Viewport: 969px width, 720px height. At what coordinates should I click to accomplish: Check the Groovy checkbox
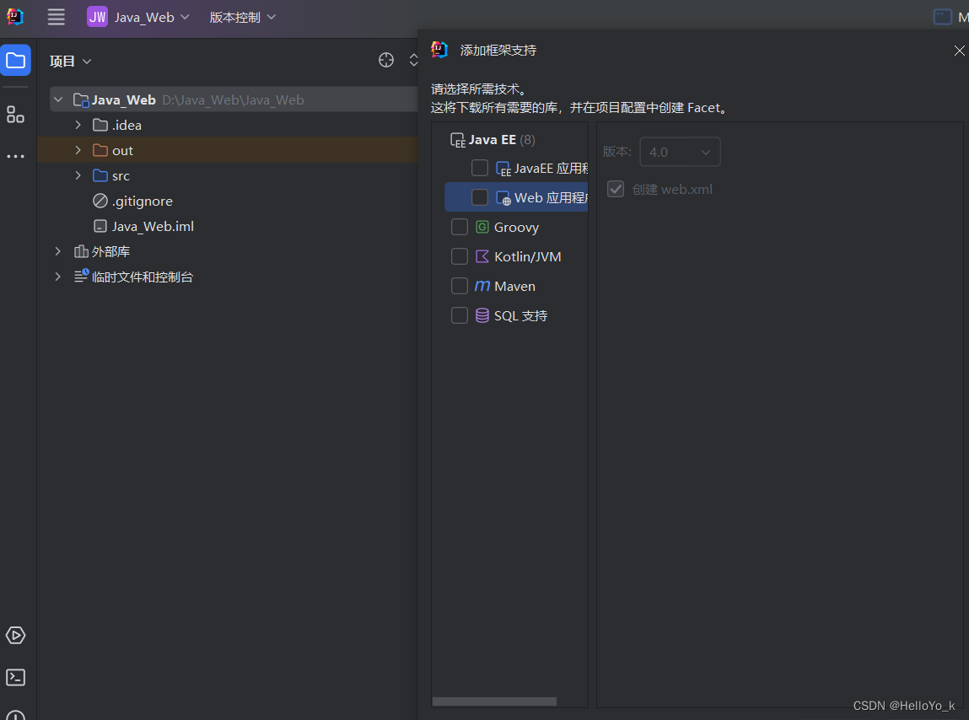459,227
